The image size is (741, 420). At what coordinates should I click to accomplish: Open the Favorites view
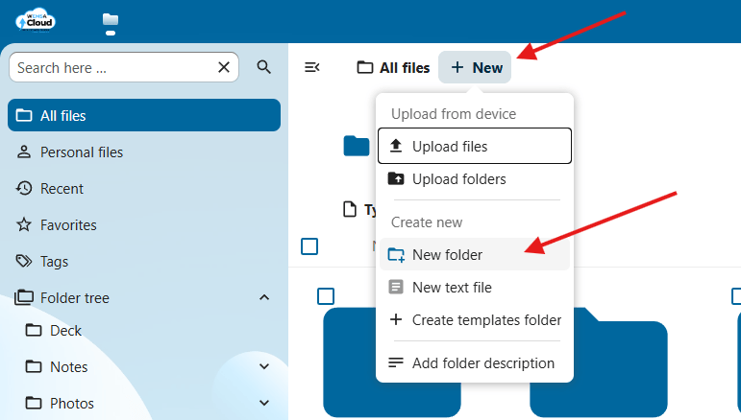coord(144,224)
